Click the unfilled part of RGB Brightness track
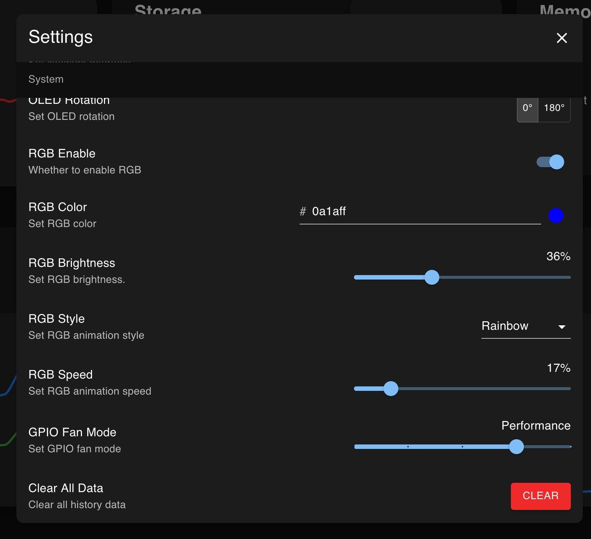Viewport: 591px width, 539px height. pyautogui.click(x=503, y=277)
